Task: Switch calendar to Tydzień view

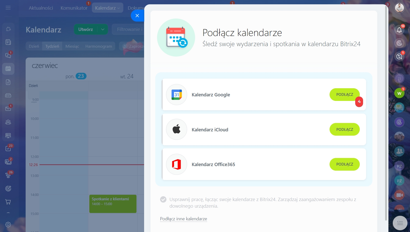Action: click(52, 46)
